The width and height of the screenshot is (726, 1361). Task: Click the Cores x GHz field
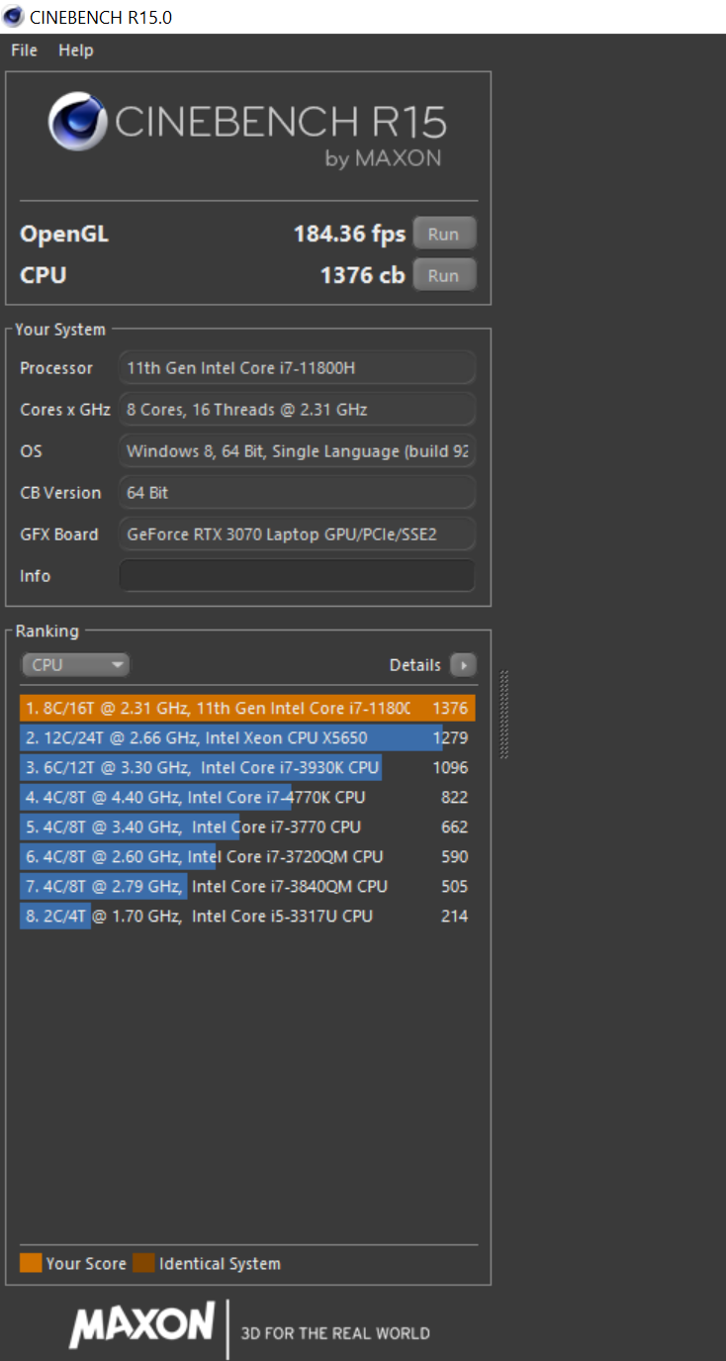[297, 409]
